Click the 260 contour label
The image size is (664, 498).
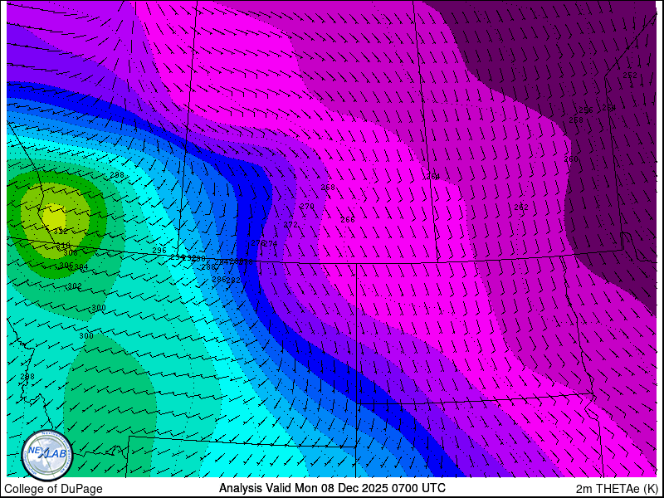(571, 159)
